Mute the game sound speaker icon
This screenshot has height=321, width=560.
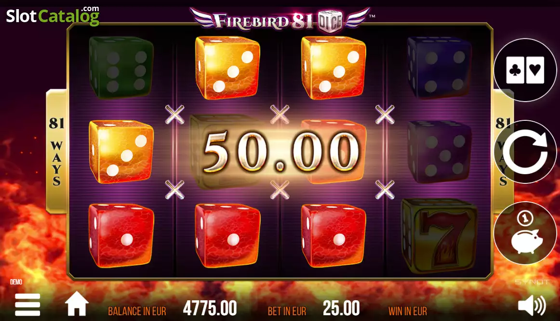[x=532, y=305]
